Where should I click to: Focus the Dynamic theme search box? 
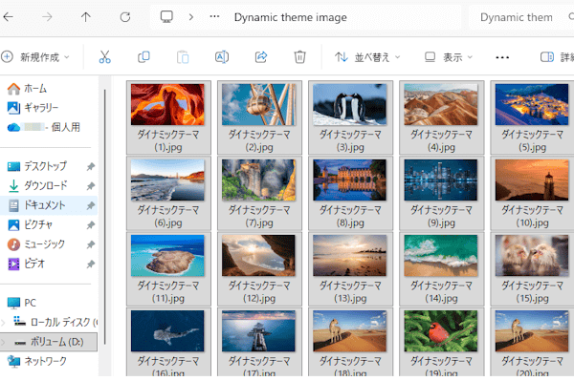521,17
